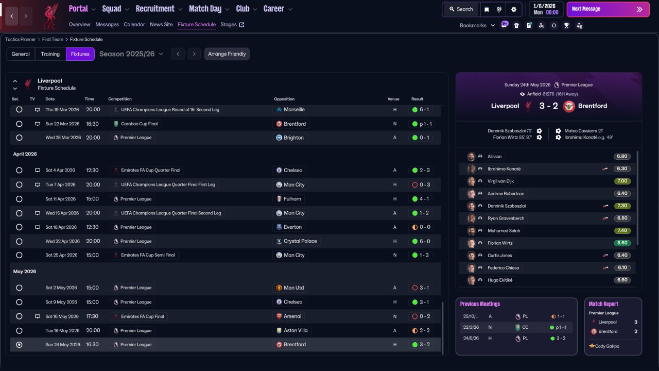Click the 22/3/26 CC previous meeting row

click(x=516, y=327)
